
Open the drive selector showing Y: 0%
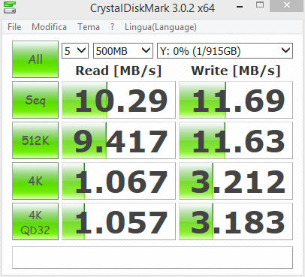point(225,51)
